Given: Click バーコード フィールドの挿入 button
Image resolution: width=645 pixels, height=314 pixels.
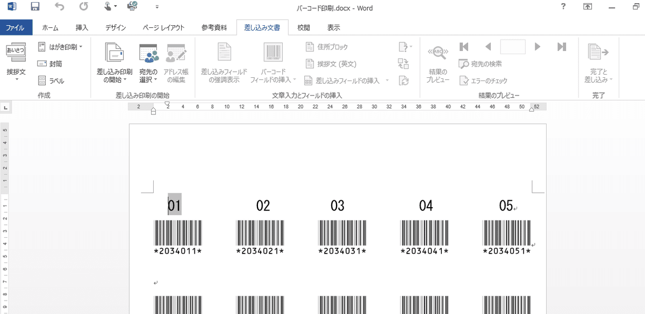Looking at the screenshot, I should [x=273, y=63].
